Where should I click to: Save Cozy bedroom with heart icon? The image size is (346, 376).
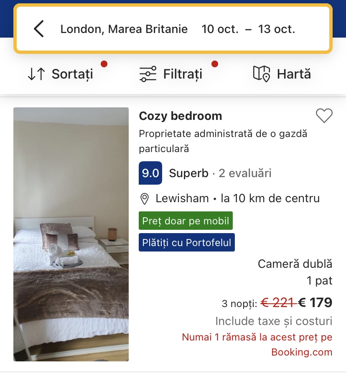324,116
